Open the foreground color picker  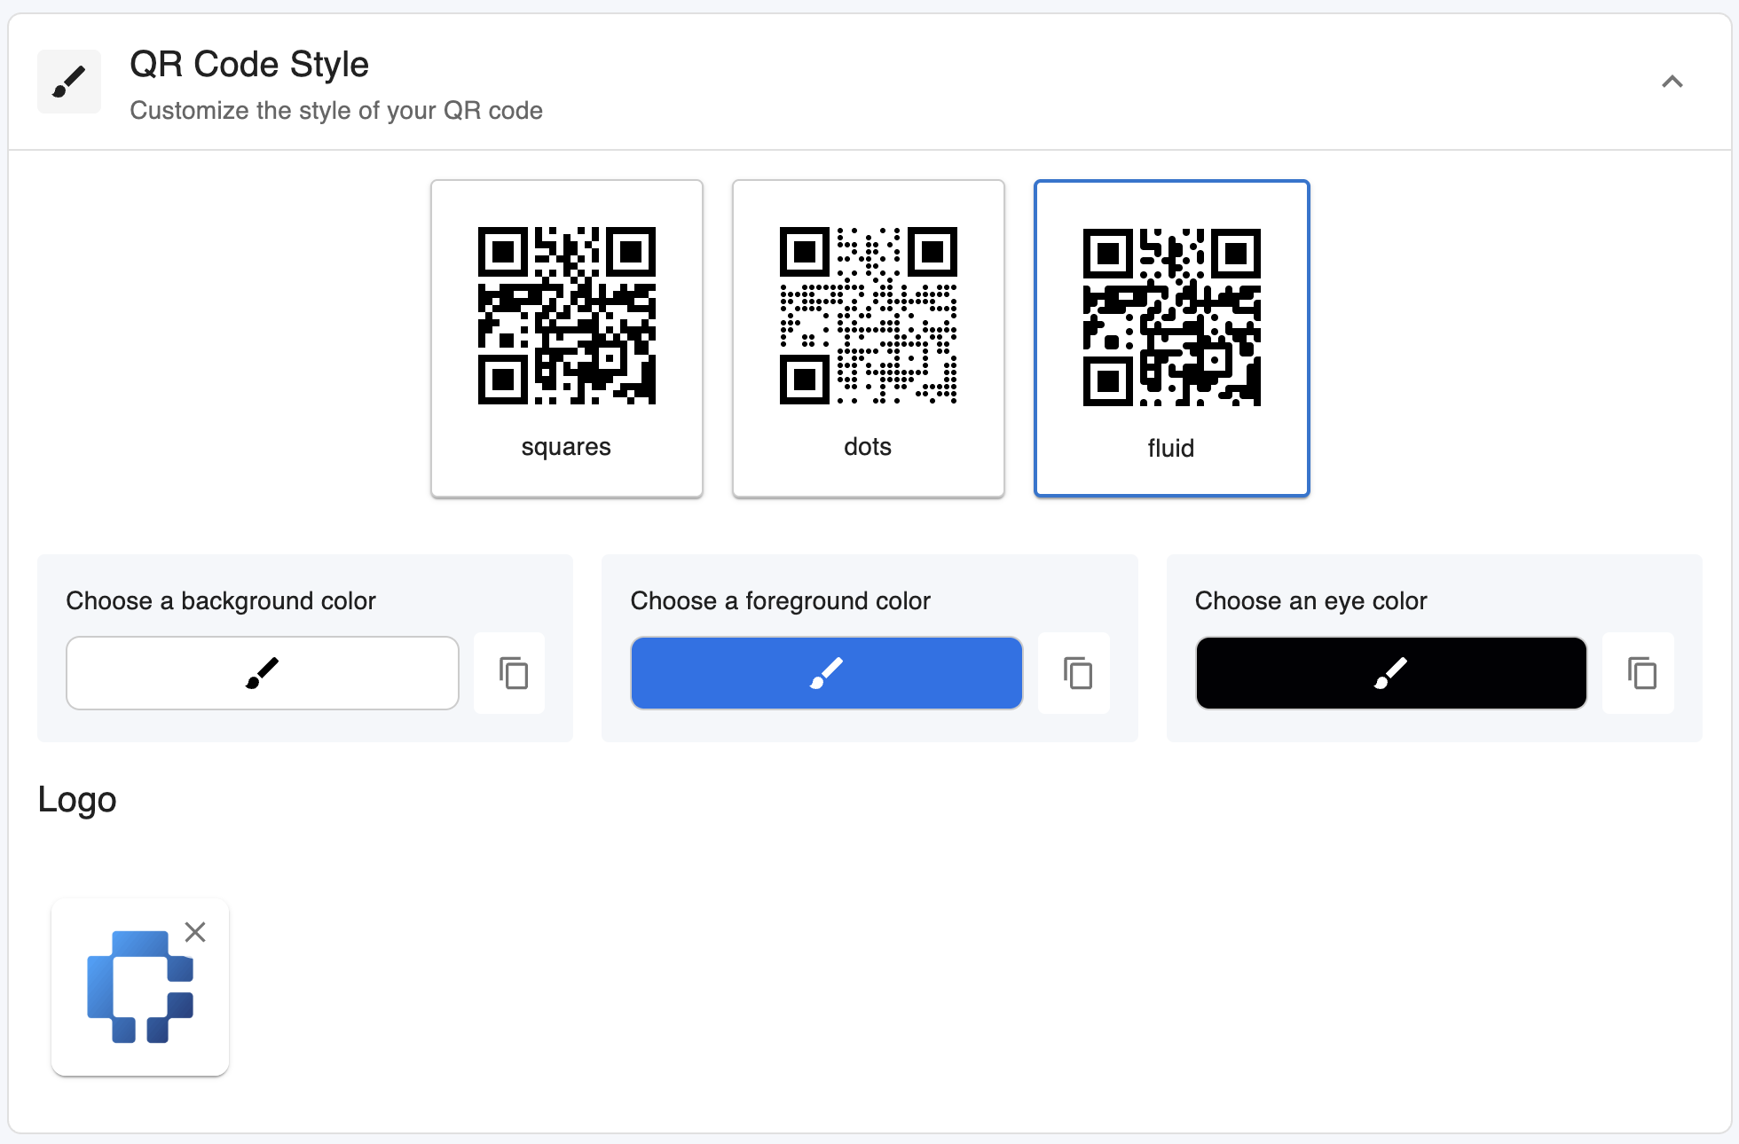pyautogui.click(x=827, y=673)
